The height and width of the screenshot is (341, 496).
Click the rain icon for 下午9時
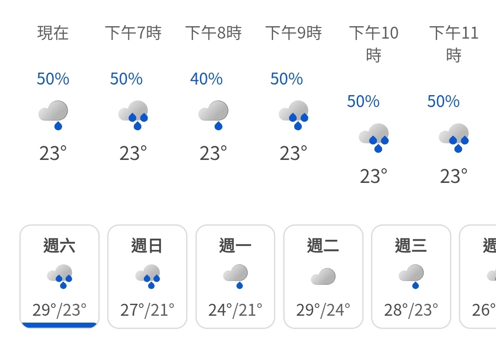294,115
